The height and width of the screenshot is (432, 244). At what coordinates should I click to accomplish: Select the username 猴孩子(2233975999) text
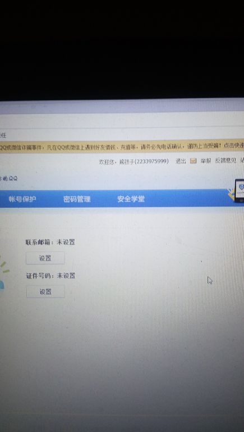tap(144, 161)
